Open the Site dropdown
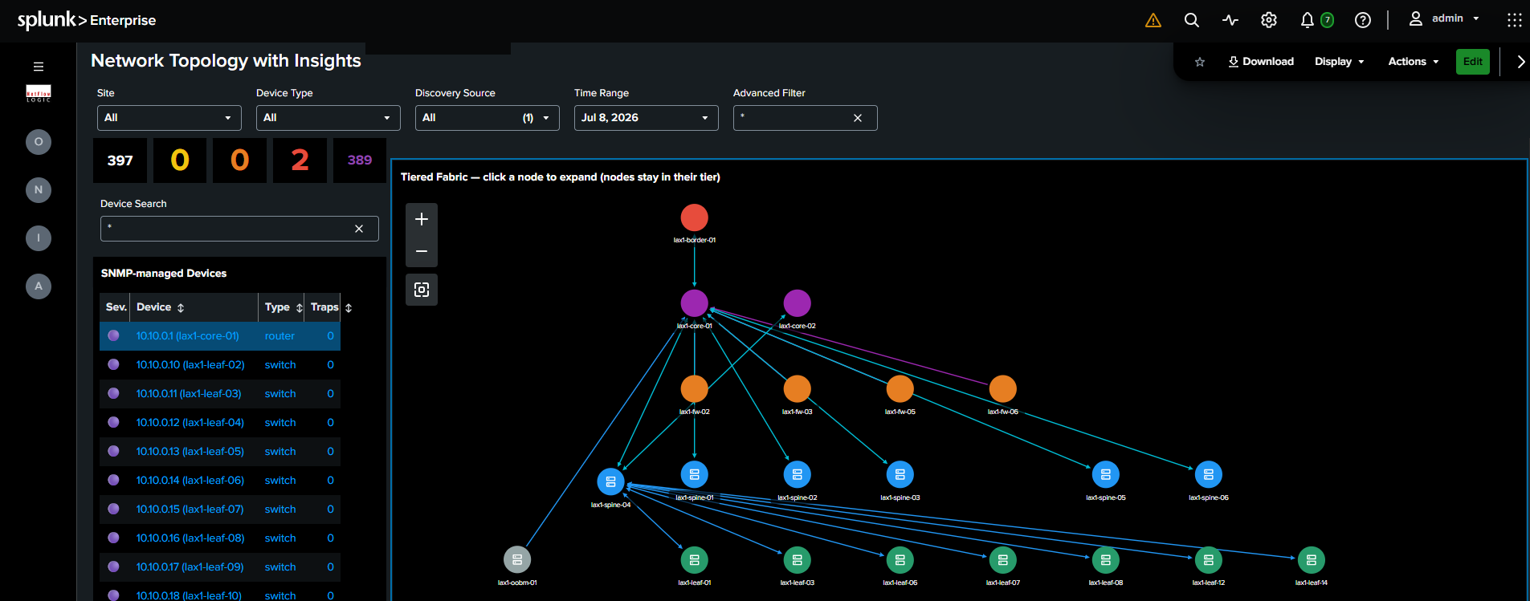 (x=169, y=118)
